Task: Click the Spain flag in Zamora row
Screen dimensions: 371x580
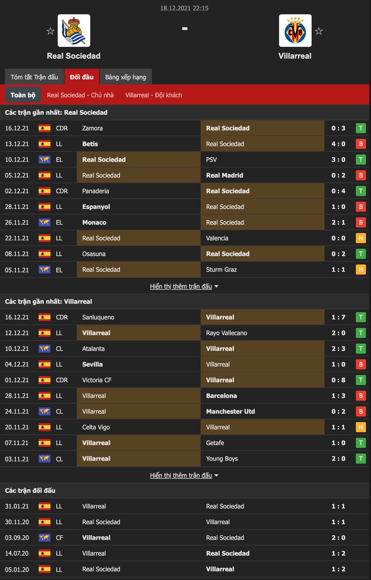Action: 45,128
